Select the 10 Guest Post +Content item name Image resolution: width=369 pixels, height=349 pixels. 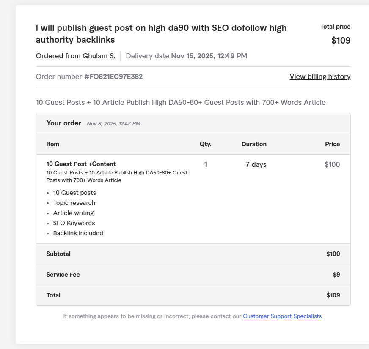(x=81, y=164)
